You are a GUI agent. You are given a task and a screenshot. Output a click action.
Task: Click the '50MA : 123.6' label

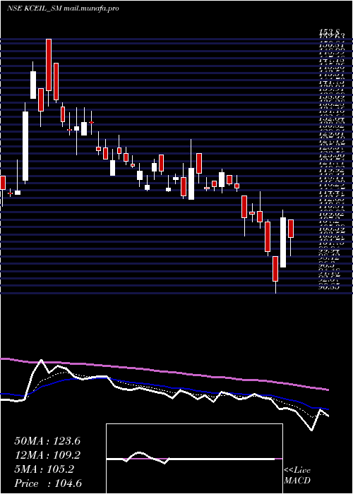(47, 441)
